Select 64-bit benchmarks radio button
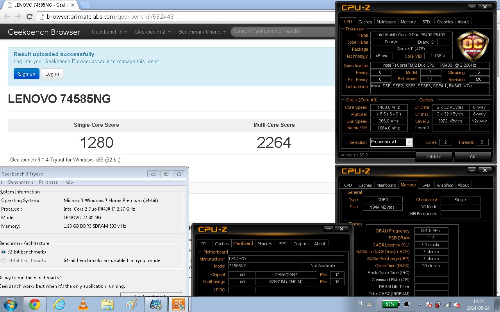The height and width of the screenshot is (312, 500). click(4, 261)
